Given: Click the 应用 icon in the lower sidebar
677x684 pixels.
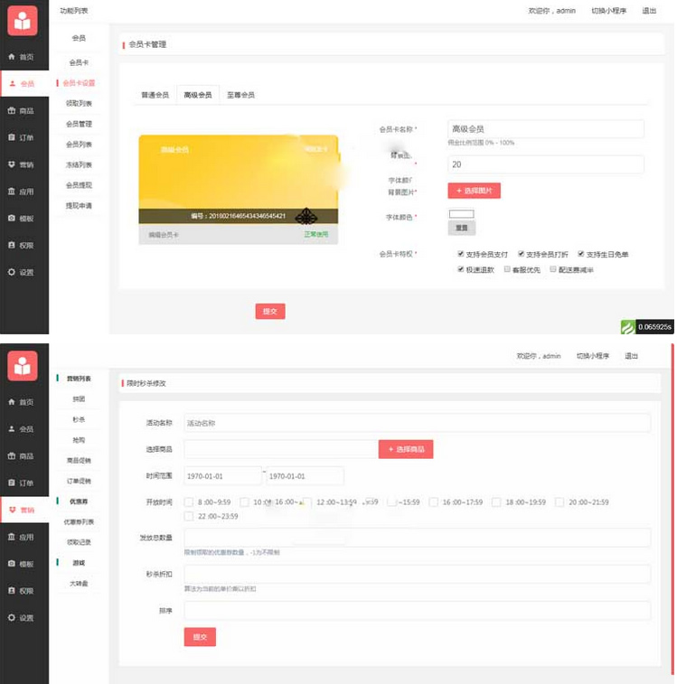Looking at the screenshot, I should coord(12,537).
